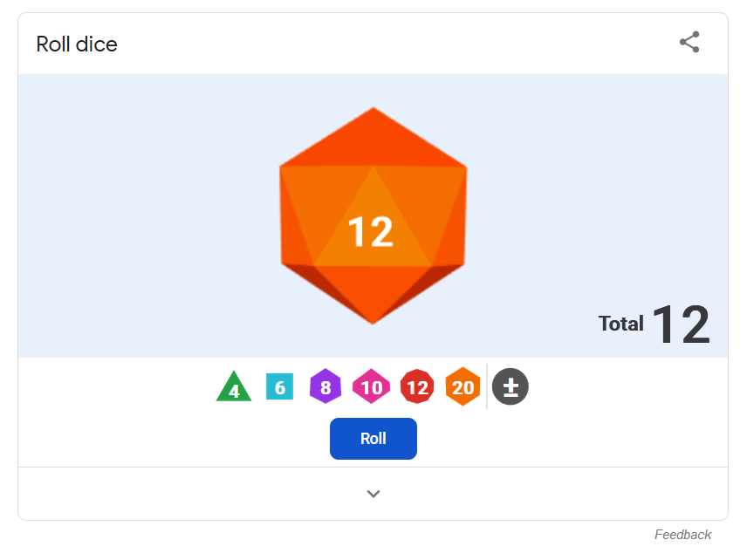Add a green 4-sided die
The width and height of the screenshot is (747, 560).
[234, 386]
